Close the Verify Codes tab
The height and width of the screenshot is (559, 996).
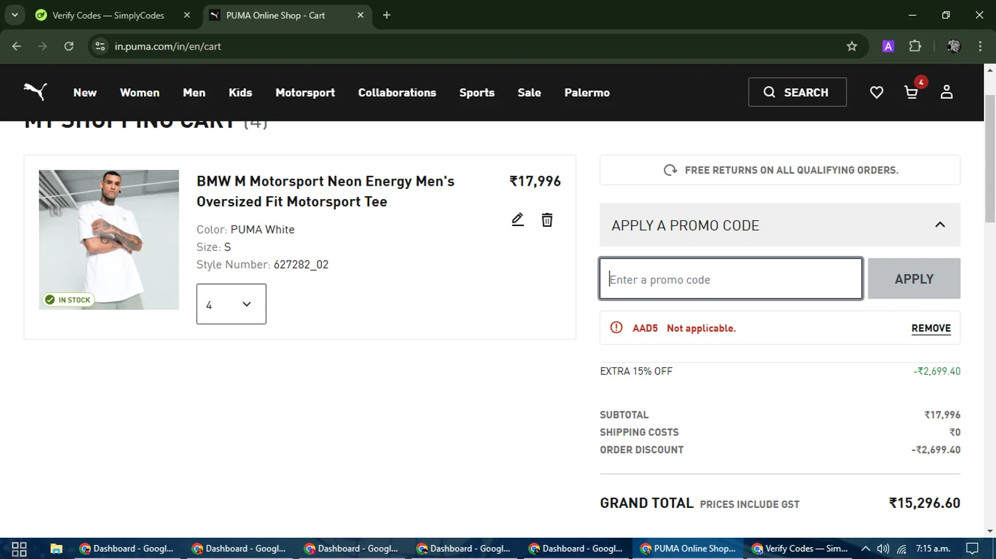point(187,15)
